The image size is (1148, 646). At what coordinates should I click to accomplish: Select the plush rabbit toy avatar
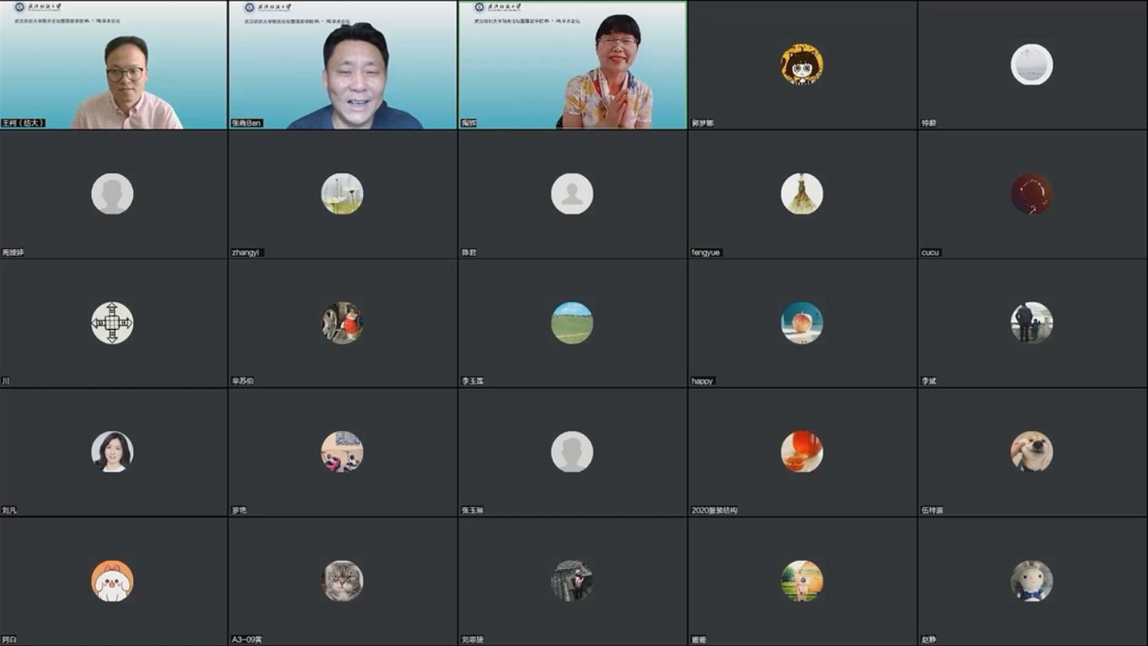pyautogui.click(x=1031, y=581)
